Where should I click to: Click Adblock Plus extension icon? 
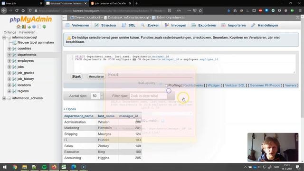point(260,10)
